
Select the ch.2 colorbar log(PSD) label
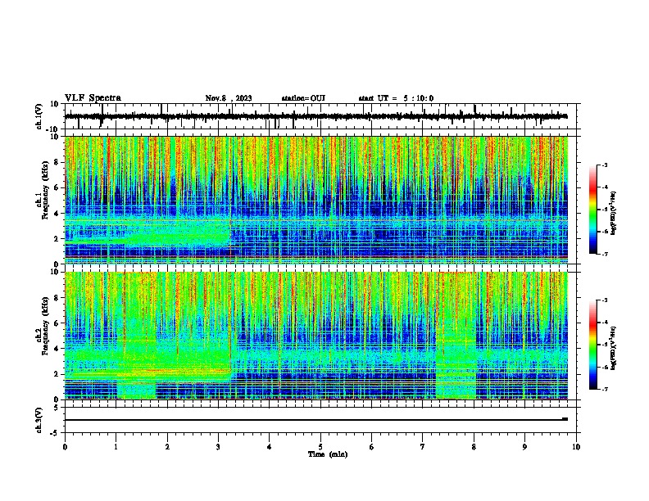click(x=614, y=348)
